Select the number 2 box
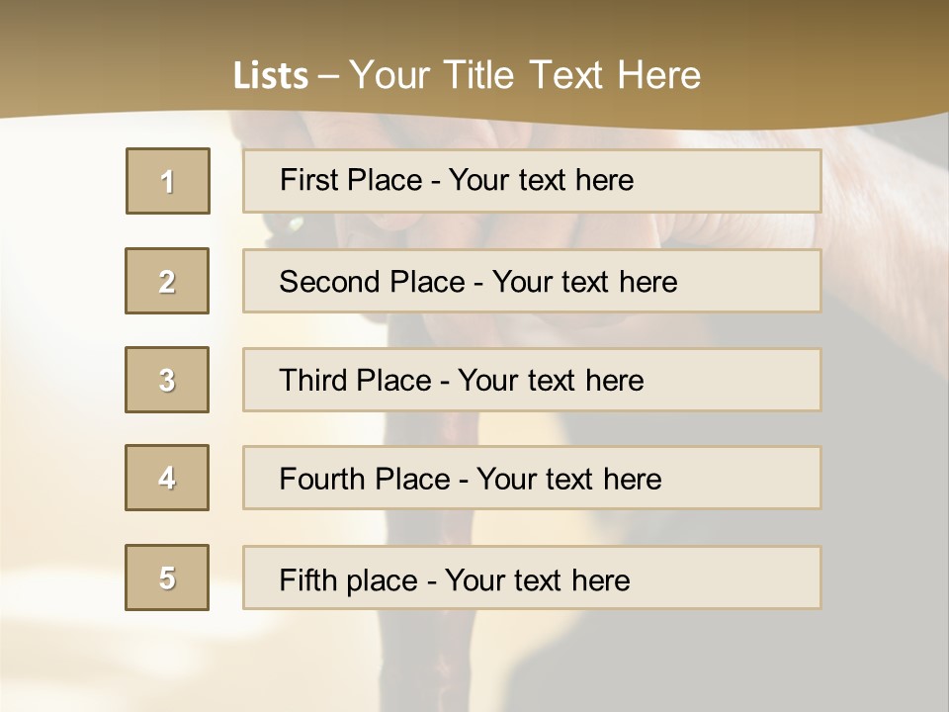This screenshot has width=949, height=712. coord(167,281)
